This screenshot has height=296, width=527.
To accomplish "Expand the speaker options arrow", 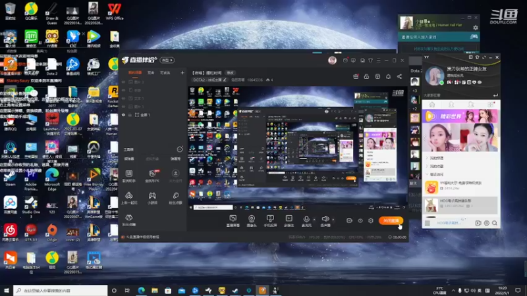I will click(x=333, y=220).
